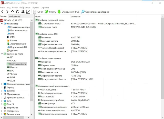Click the Электропитание icon
Image resolution: width=164 pixels, height=119 pixels.
pyautogui.click(x=8, y=44)
